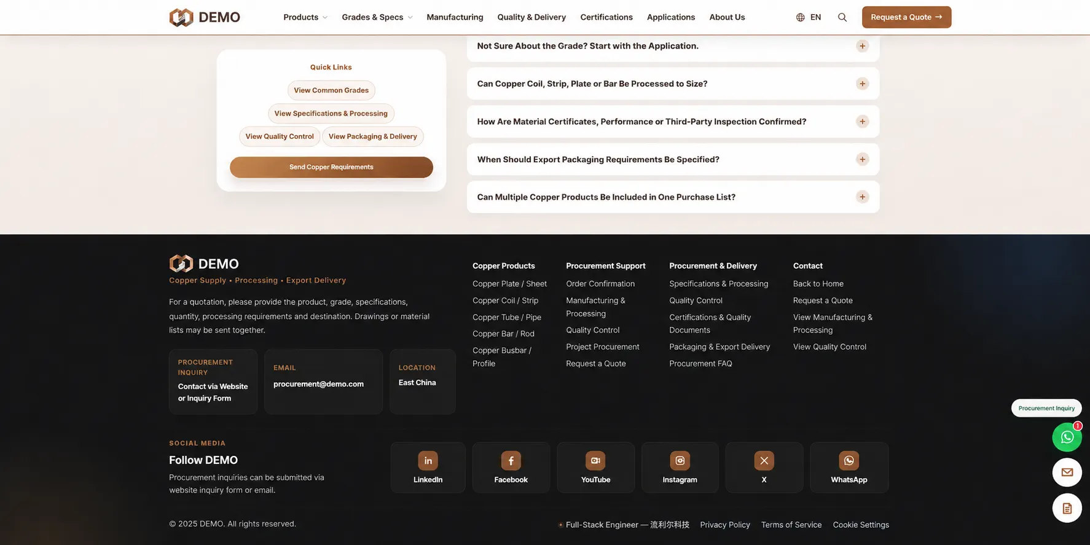The height and width of the screenshot is (545, 1090).
Task: Open the Facebook social card
Action: 511,468
